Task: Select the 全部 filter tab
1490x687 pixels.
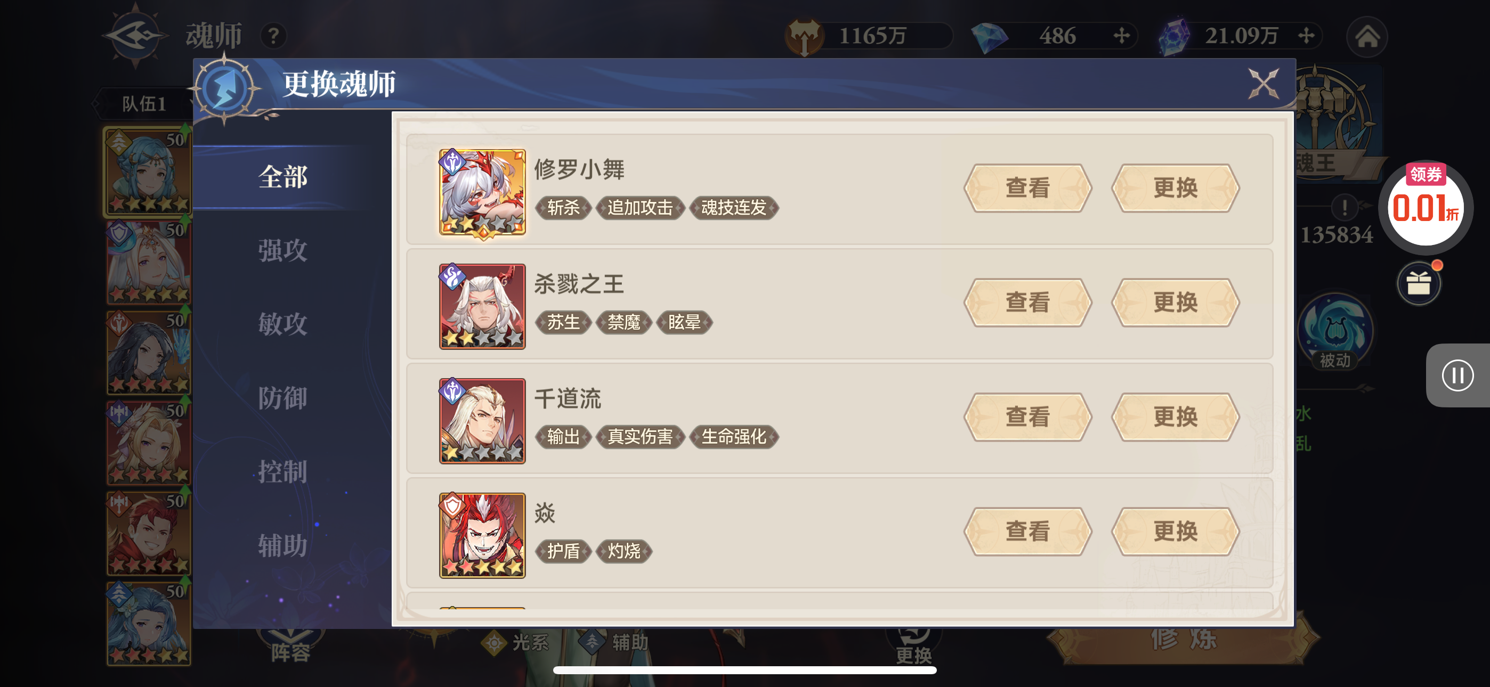Action: click(x=282, y=176)
